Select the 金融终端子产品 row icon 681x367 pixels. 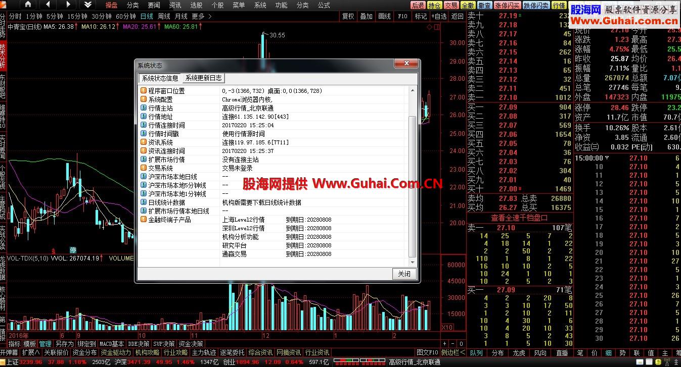point(144,220)
